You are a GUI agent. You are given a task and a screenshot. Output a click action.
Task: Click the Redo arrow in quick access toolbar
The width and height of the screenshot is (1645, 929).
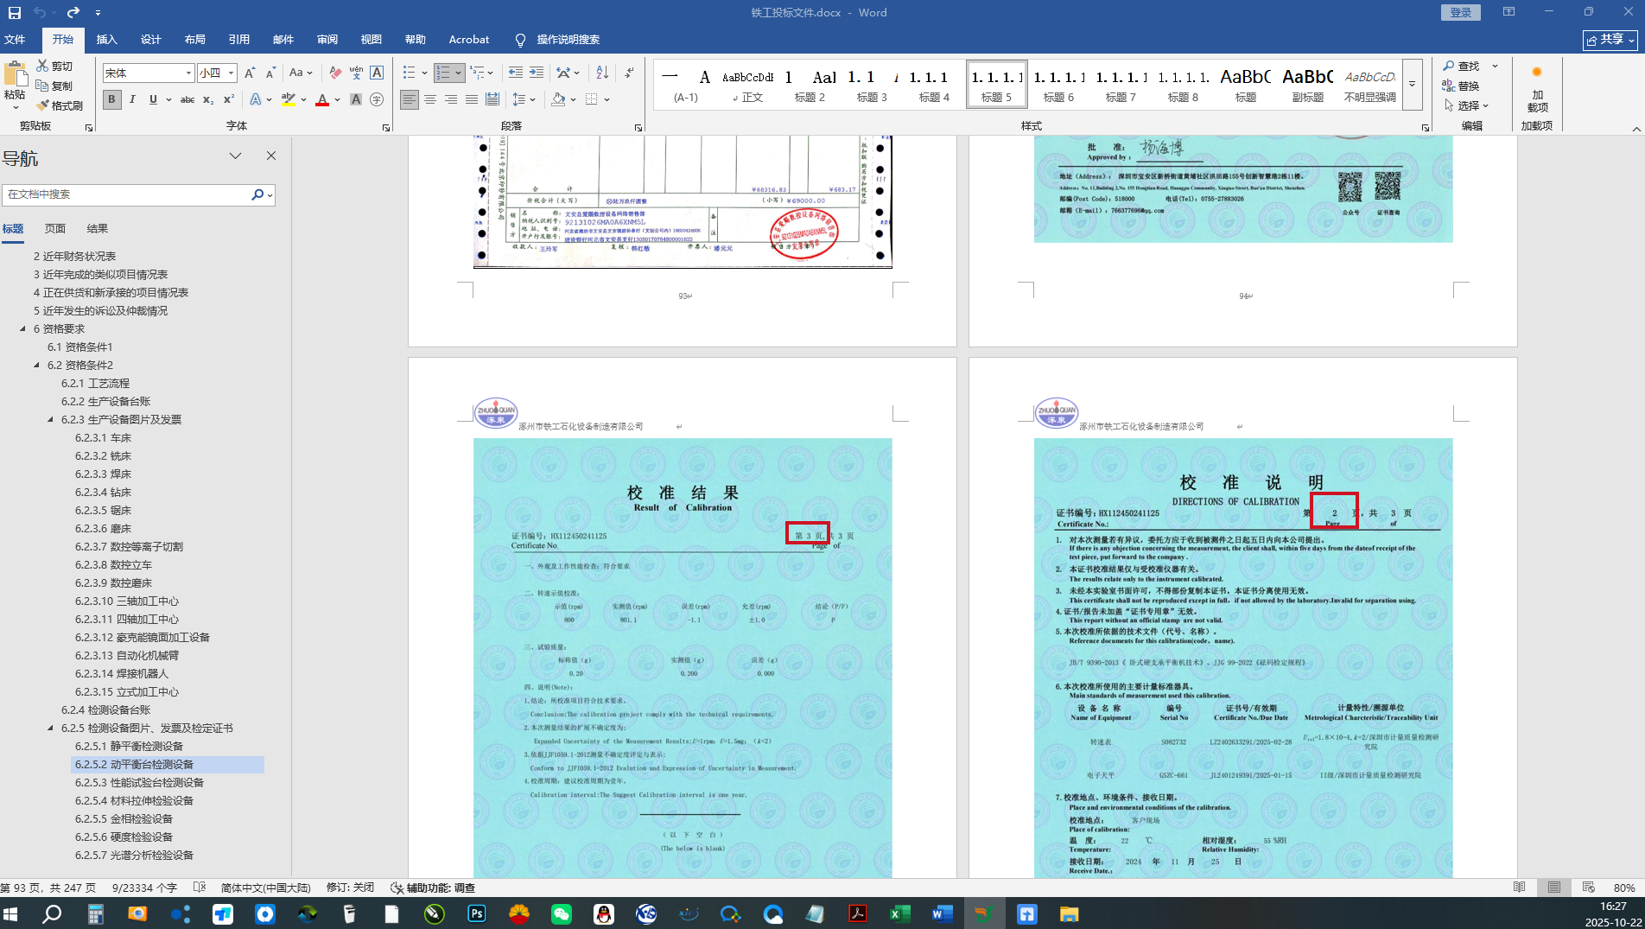(x=73, y=13)
